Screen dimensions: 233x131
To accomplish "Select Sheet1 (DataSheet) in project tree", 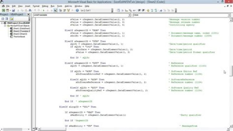I will (19, 28).
